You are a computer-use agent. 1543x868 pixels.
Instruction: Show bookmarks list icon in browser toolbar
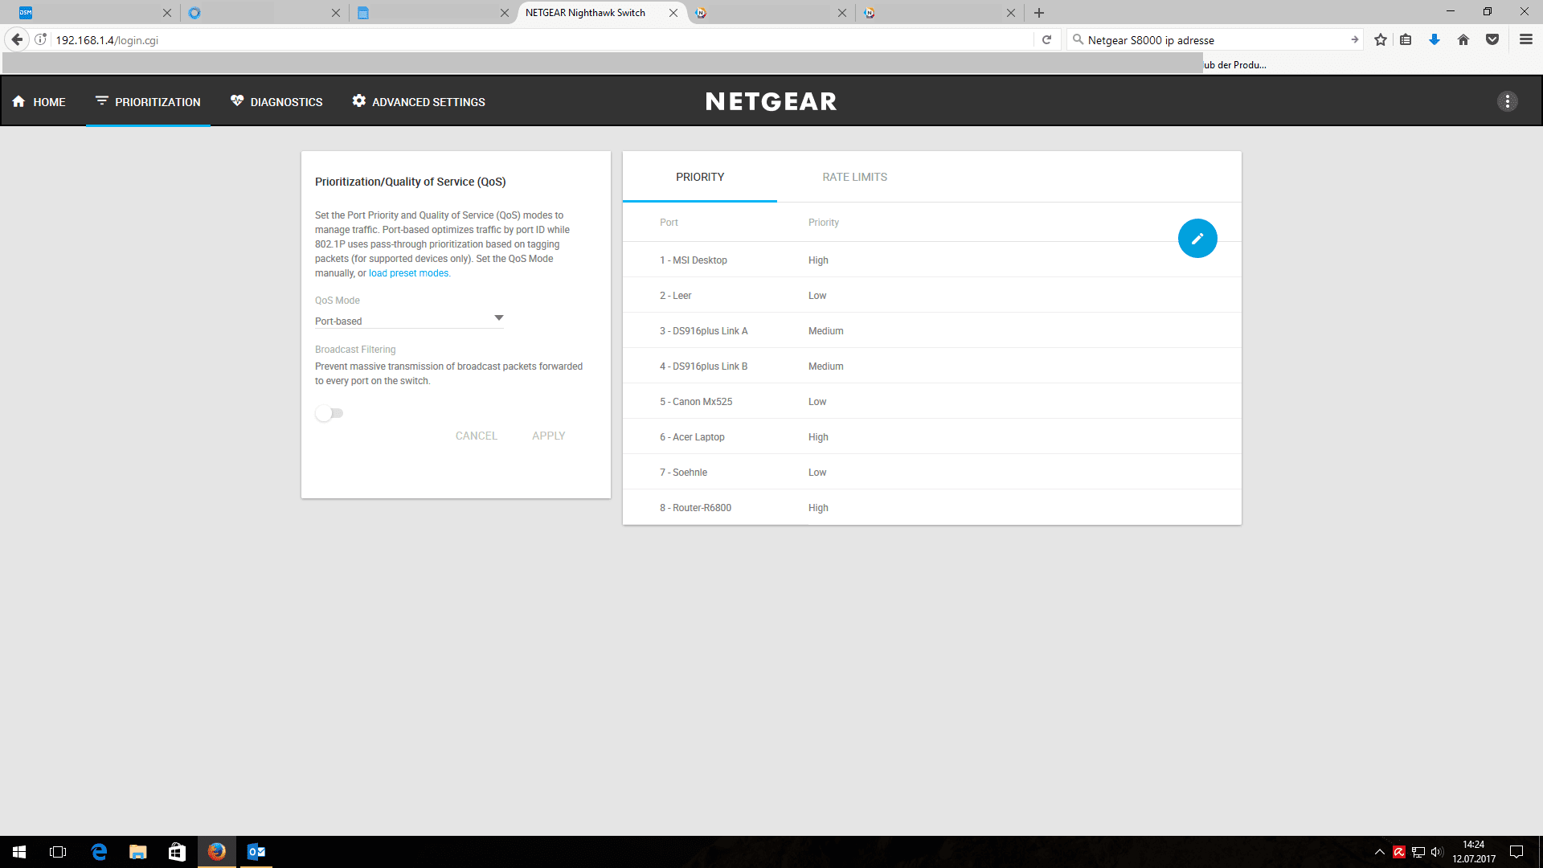1406,39
